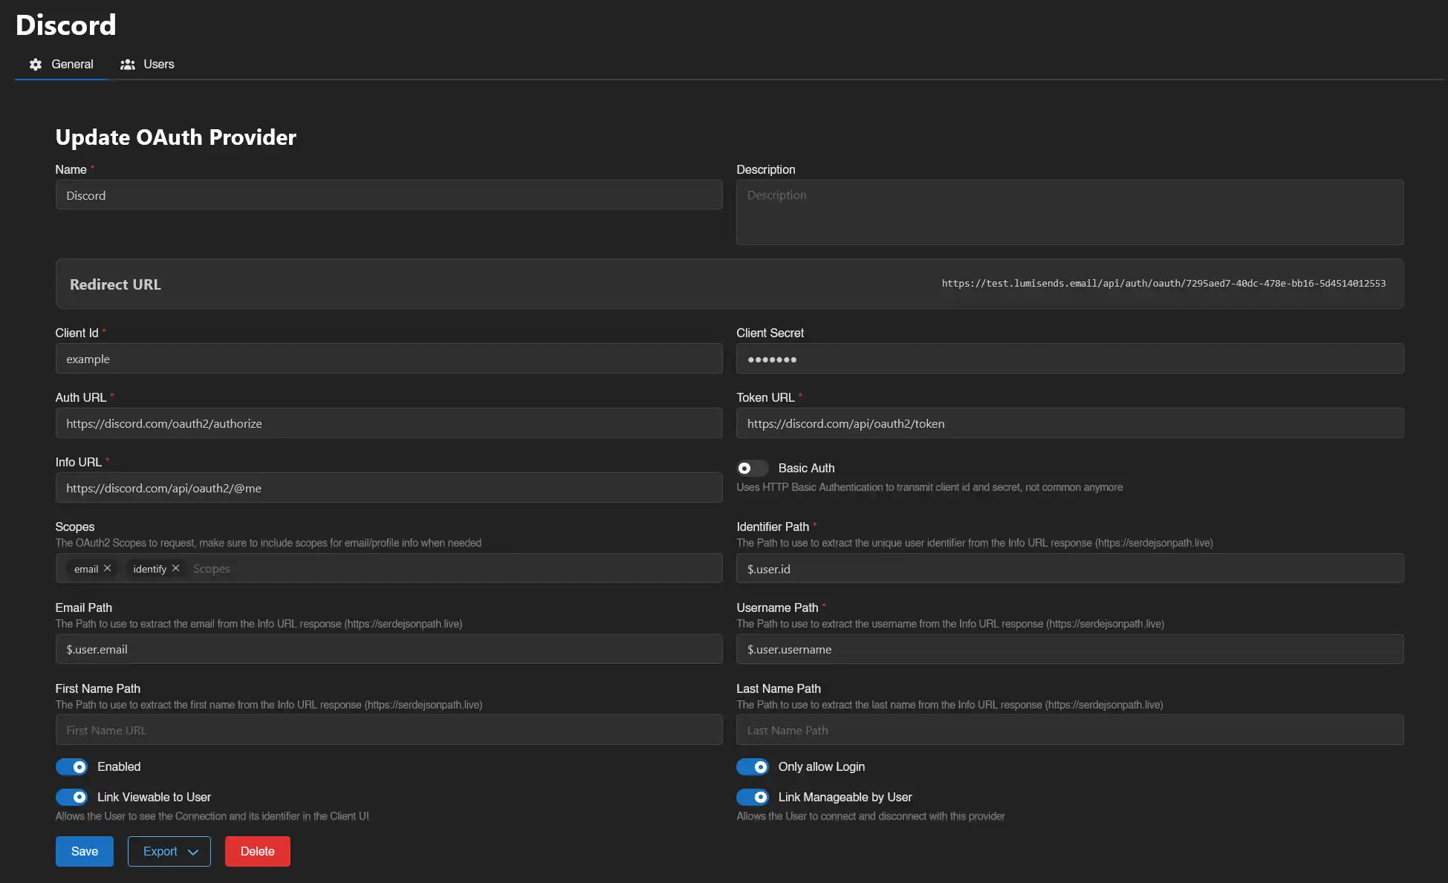Click the gear icon beside General tab
The height and width of the screenshot is (883, 1448).
tap(35, 64)
